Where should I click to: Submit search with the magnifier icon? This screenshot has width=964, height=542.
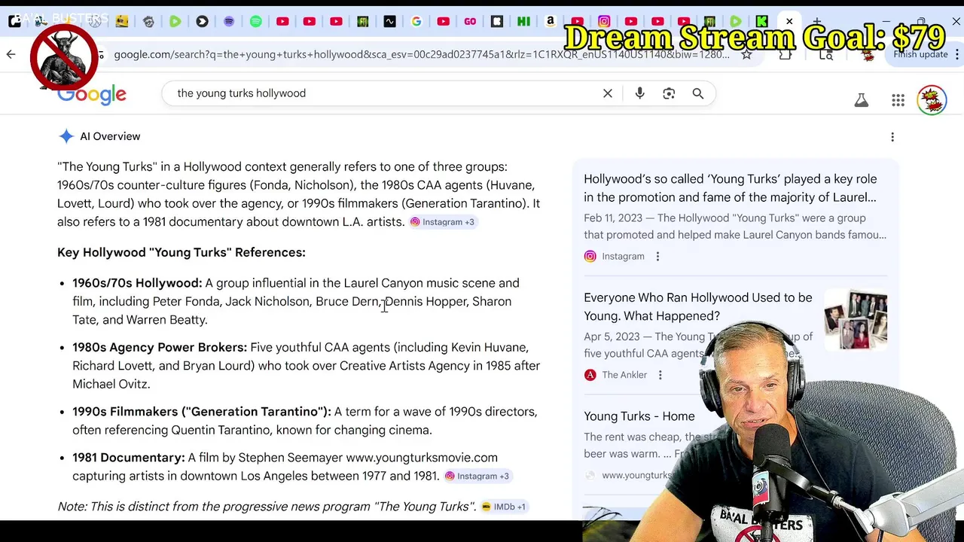point(698,93)
